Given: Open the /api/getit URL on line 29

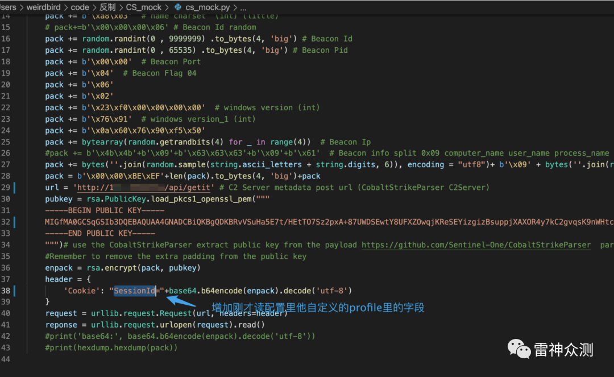Looking at the screenshot, I should click(144, 188).
